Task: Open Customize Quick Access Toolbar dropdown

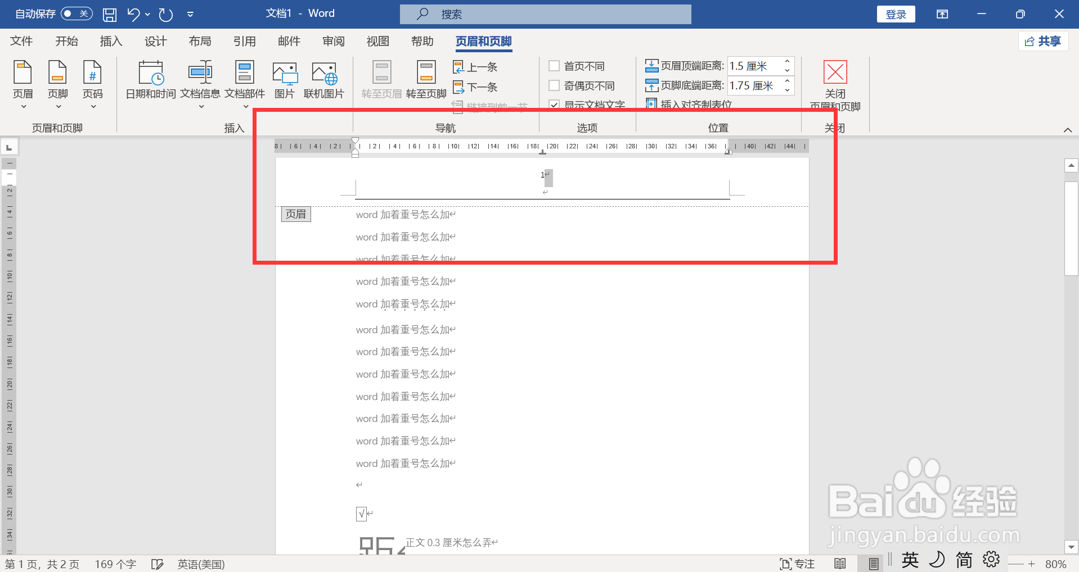Action: click(x=190, y=14)
